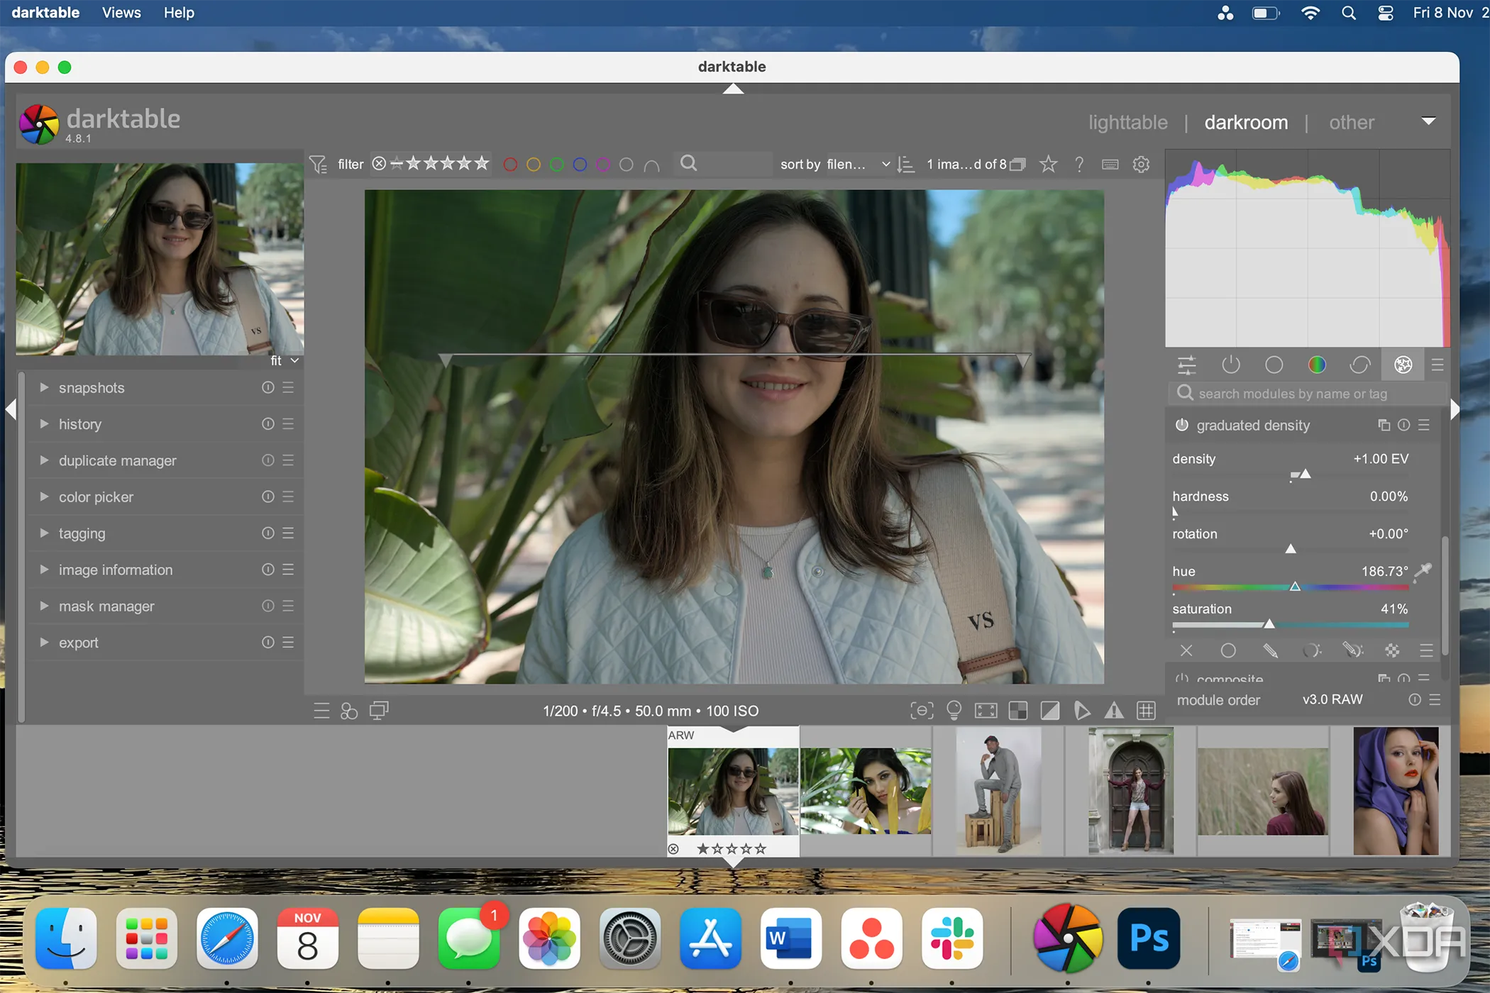Open the color modules group
This screenshot has width=1490, height=993.
coord(1318,365)
